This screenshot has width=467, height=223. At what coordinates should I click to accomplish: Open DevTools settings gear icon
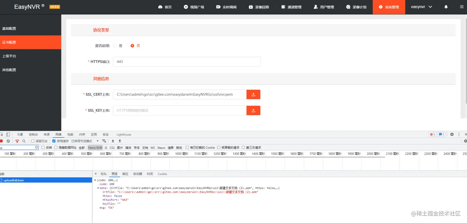click(x=452, y=134)
